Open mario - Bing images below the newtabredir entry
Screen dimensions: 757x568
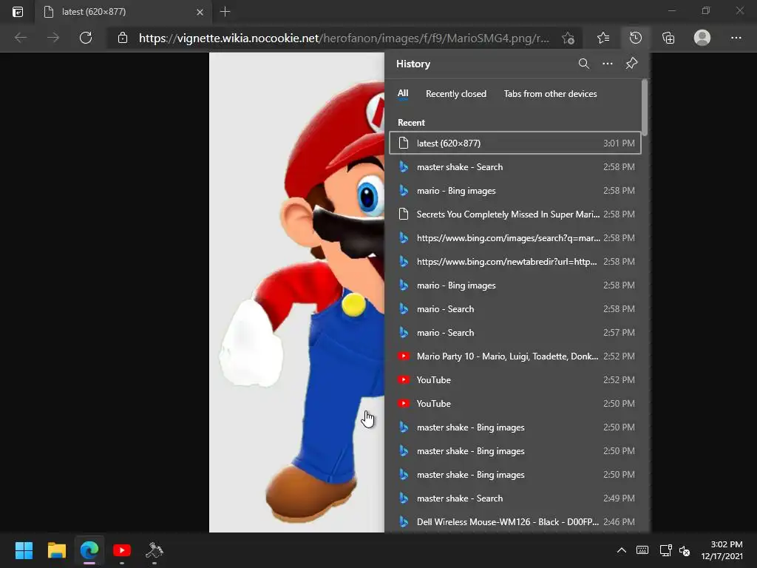(x=515, y=285)
